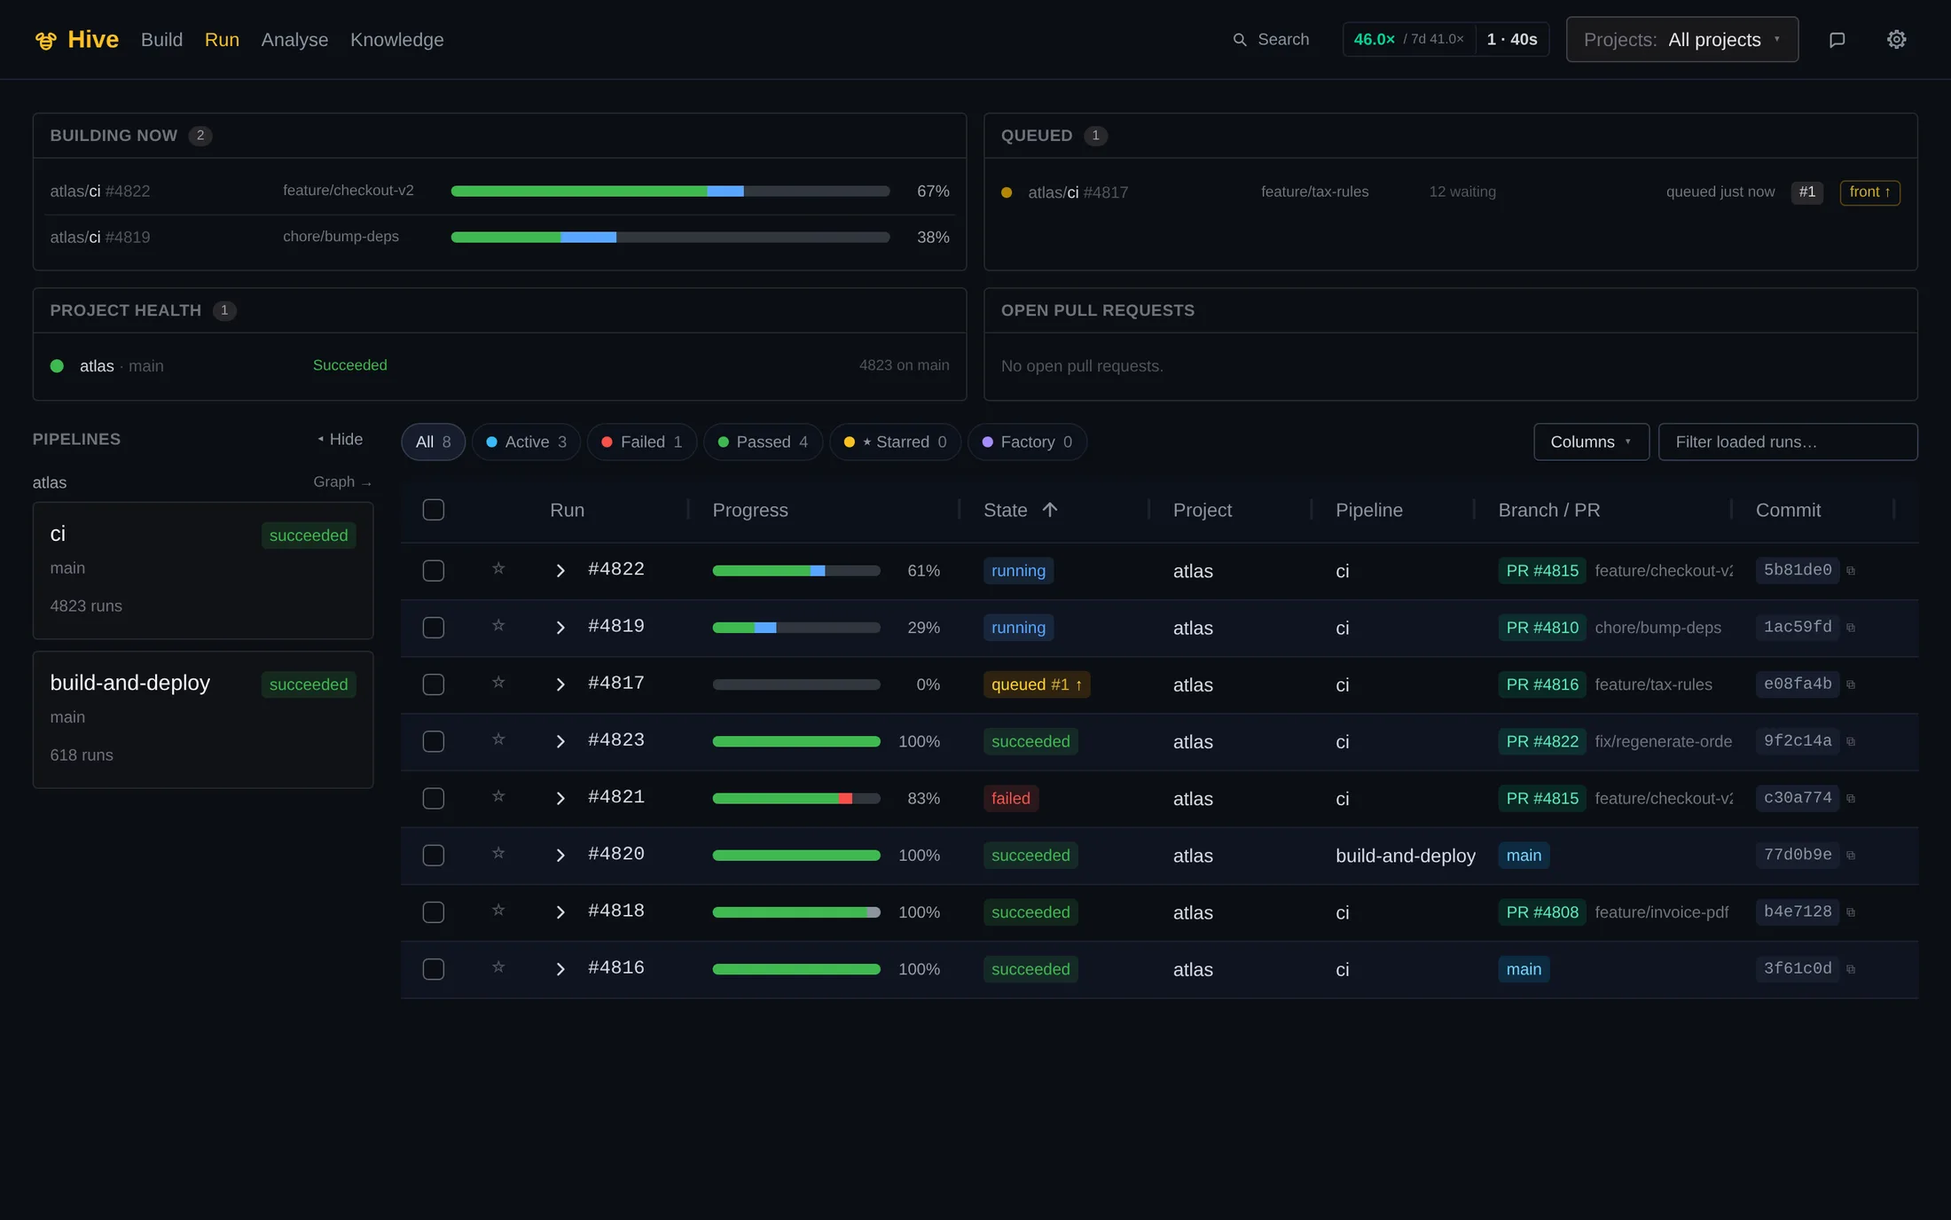1951x1220 pixels.
Task: Copy commit hash 5b81de0
Action: (1851, 571)
